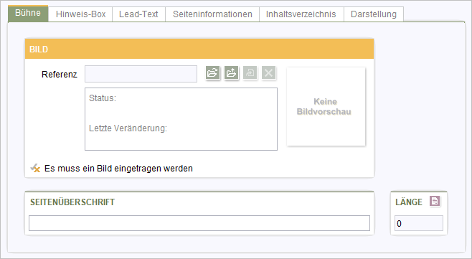
Task: Click the Keine Bildvorschau preview box
Action: (x=326, y=107)
